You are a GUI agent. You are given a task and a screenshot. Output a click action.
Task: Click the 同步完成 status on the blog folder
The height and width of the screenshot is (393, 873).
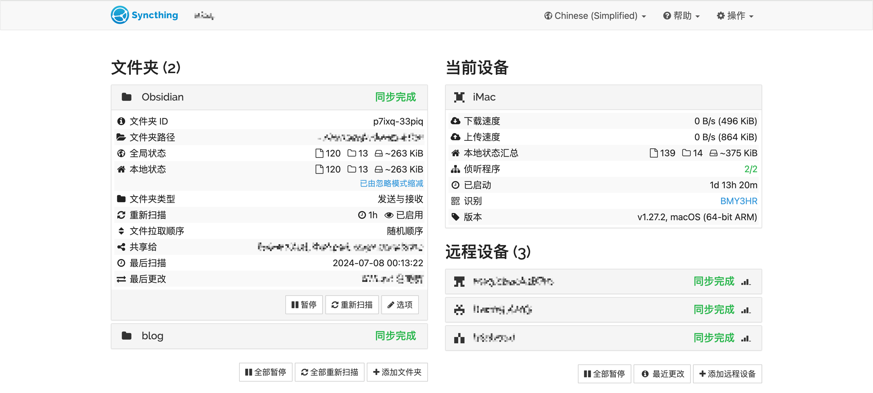pyautogui.click(x=395, y=336)
